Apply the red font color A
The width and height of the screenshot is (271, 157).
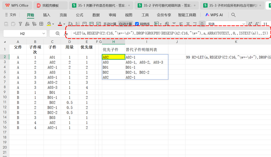point(60,24)
